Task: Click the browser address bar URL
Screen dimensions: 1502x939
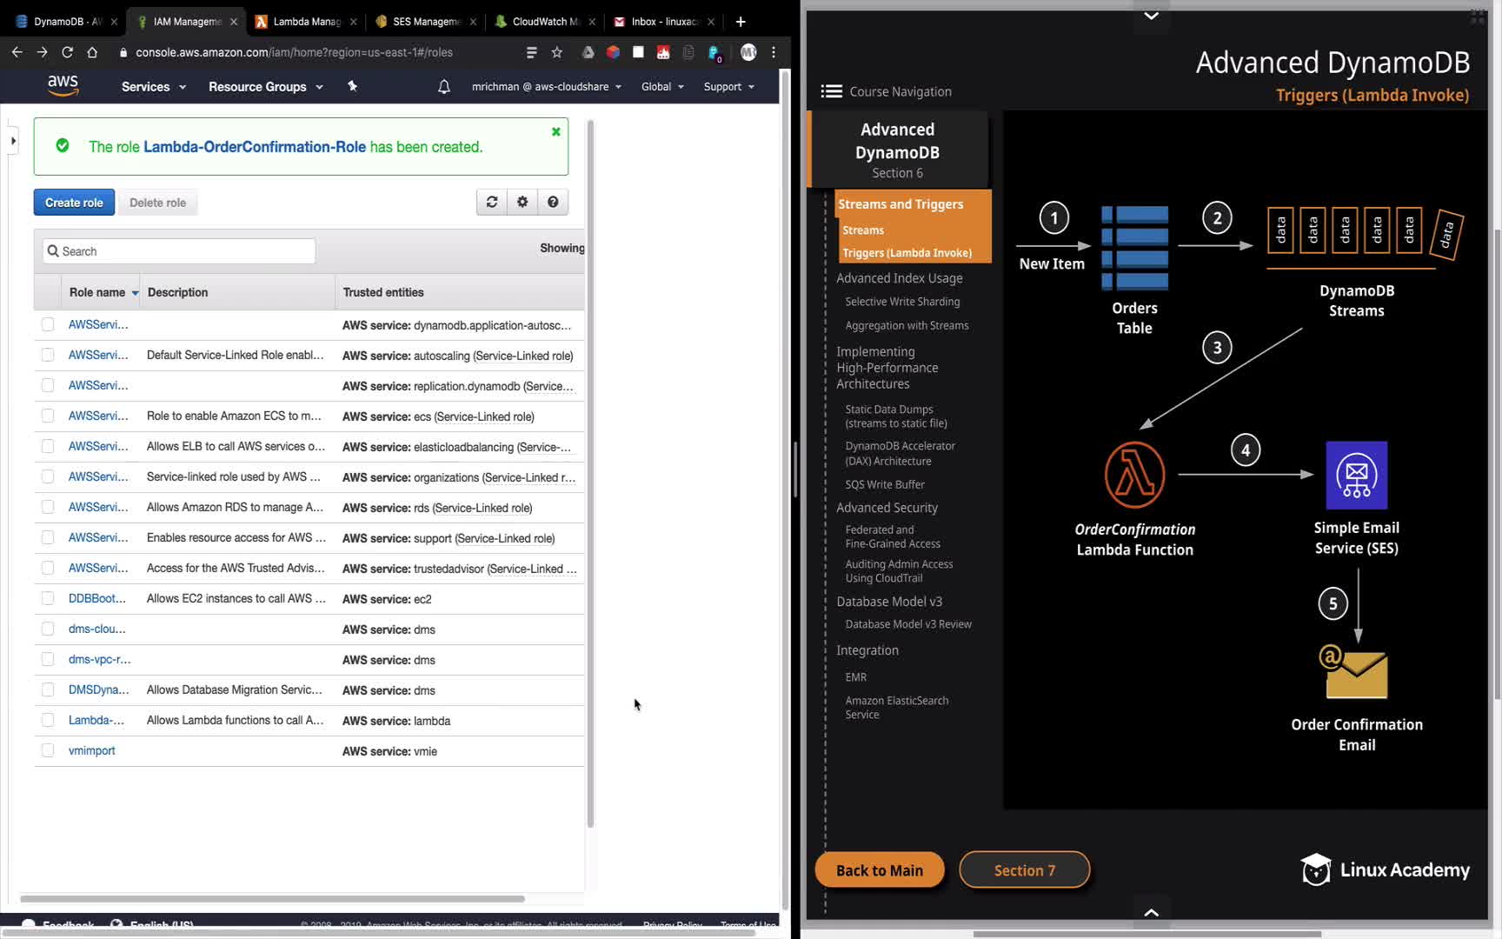Action: coord(294,52)
